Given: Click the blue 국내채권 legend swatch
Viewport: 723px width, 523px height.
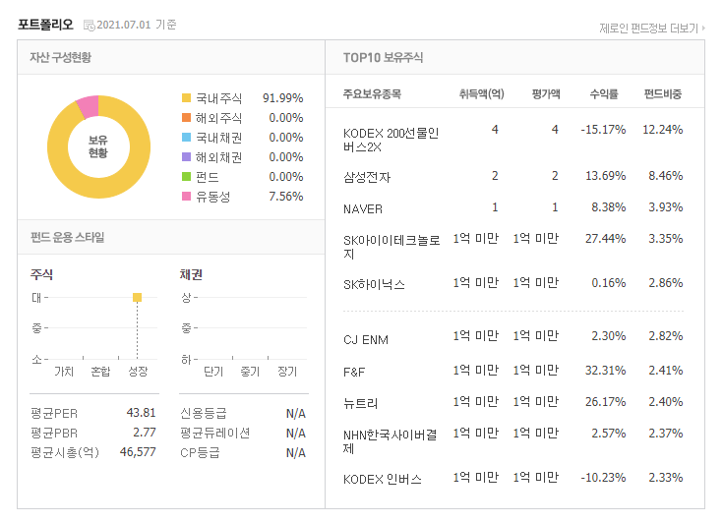Looking at the screenshot, I should point(186,138).
